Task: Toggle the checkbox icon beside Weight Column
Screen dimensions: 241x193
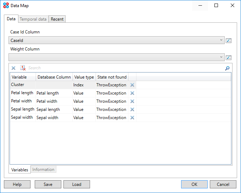Action: tap(229, 58)
